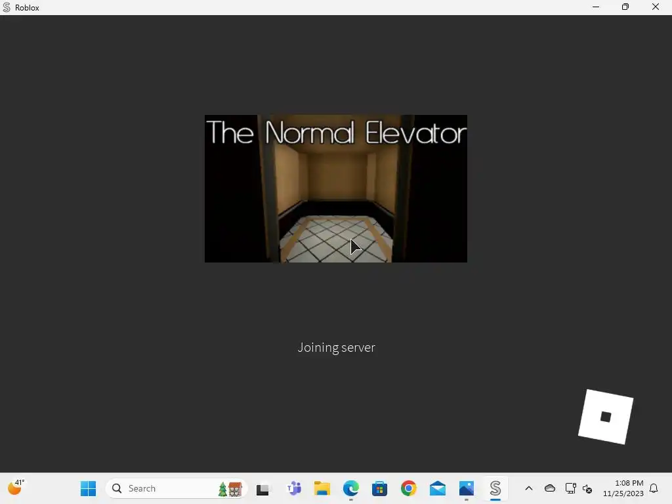Open the Mail app from taskbar
This screenshot has height=504, width=672.
(438, 488)
